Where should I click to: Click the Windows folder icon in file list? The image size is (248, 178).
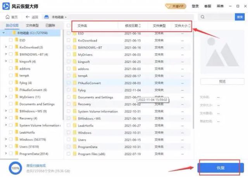[74, 133]
